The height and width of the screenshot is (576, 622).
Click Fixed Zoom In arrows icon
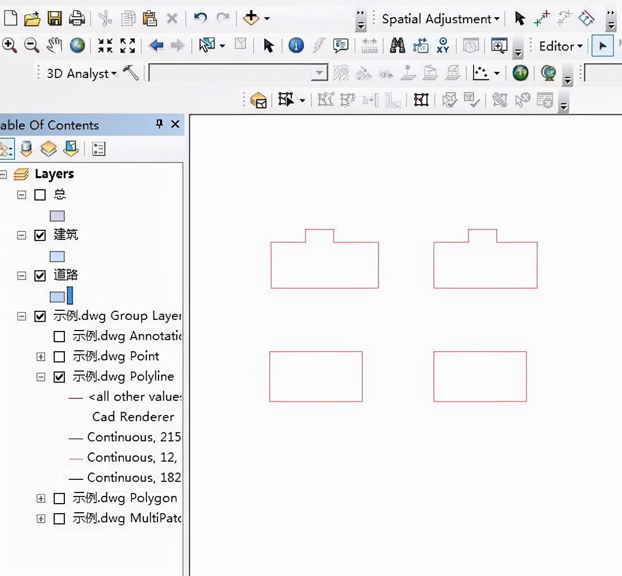pyautogui.click(x=105, y=46)
